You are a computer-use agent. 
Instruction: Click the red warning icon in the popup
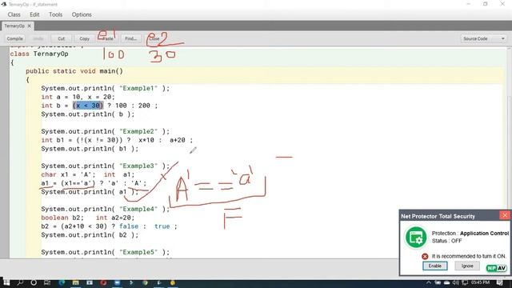click(425, 256)
